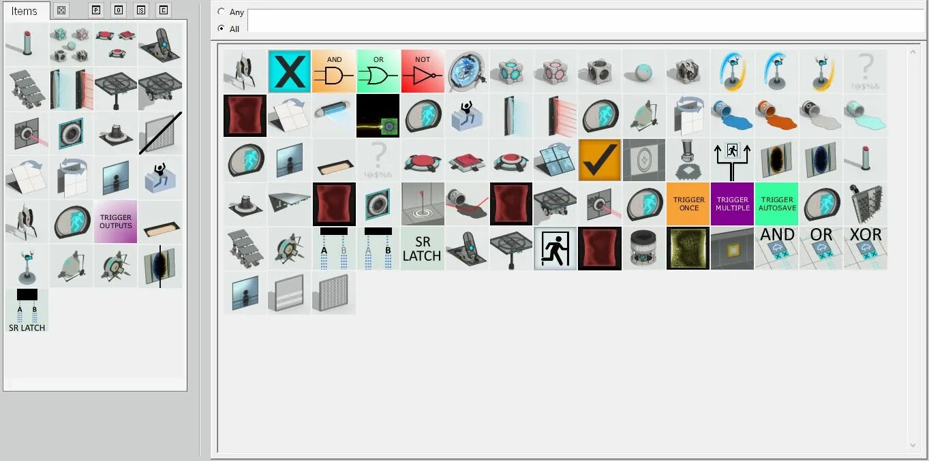This screenshot has height=461, width=929.
Task: Click the SR LATCH text item in grid
Action: 423,249
